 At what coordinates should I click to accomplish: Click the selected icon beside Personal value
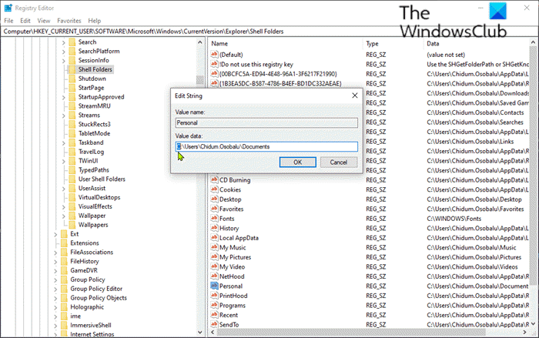(214, 286)
